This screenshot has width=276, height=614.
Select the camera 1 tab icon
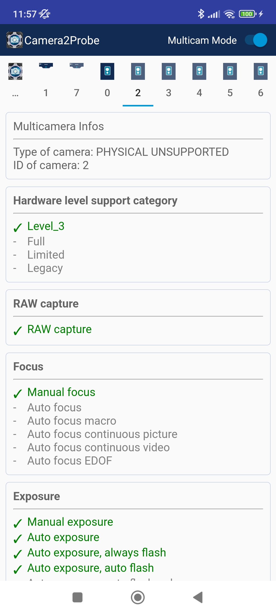pos(46,66)
